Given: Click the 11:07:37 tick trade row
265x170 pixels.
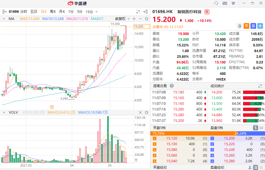Looking at the screenshot, I should [x=179, y=120].
